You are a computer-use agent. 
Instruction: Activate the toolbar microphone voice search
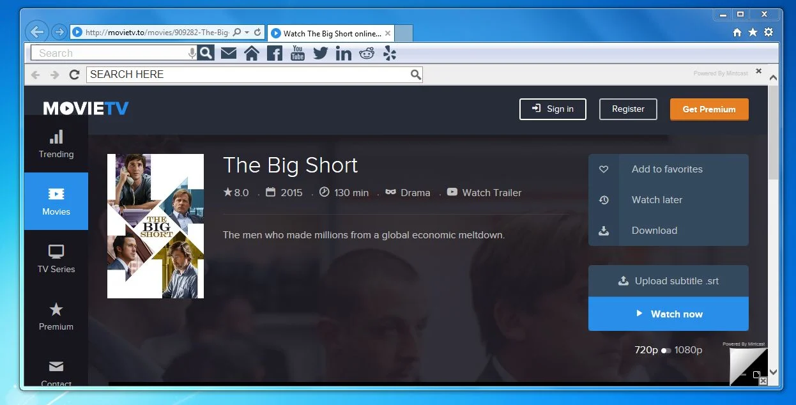click(x=192, y=53)
